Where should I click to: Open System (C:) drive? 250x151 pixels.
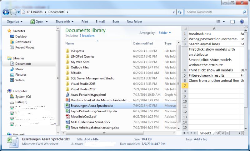(23, 97)
